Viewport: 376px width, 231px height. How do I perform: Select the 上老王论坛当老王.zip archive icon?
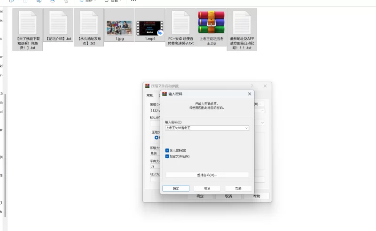pyautogui.click(x=211, y=22)
